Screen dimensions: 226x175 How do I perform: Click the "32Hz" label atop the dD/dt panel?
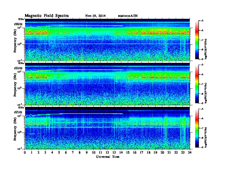coord(21,63)
